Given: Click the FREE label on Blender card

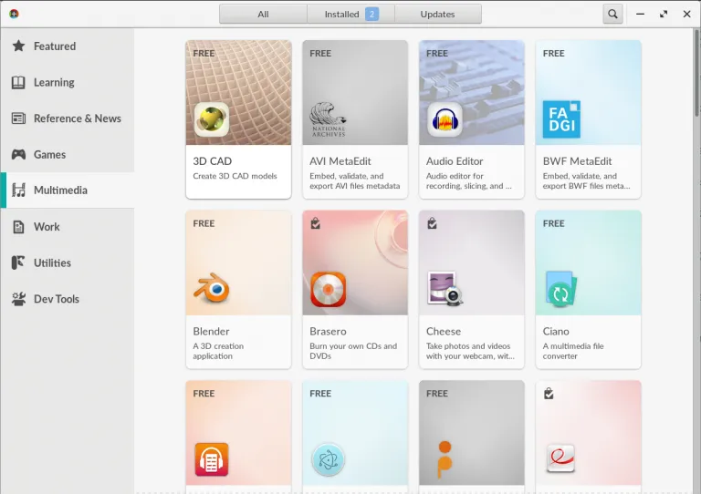Looking at the screenshot, I should coord(204,223).
